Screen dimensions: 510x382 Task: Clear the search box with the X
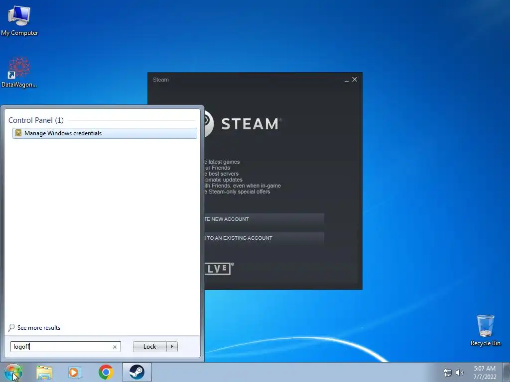point(115,347)
